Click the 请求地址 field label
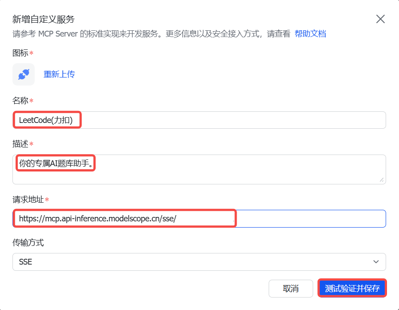The height and width of the screenshot is (310, 399). 28,200
